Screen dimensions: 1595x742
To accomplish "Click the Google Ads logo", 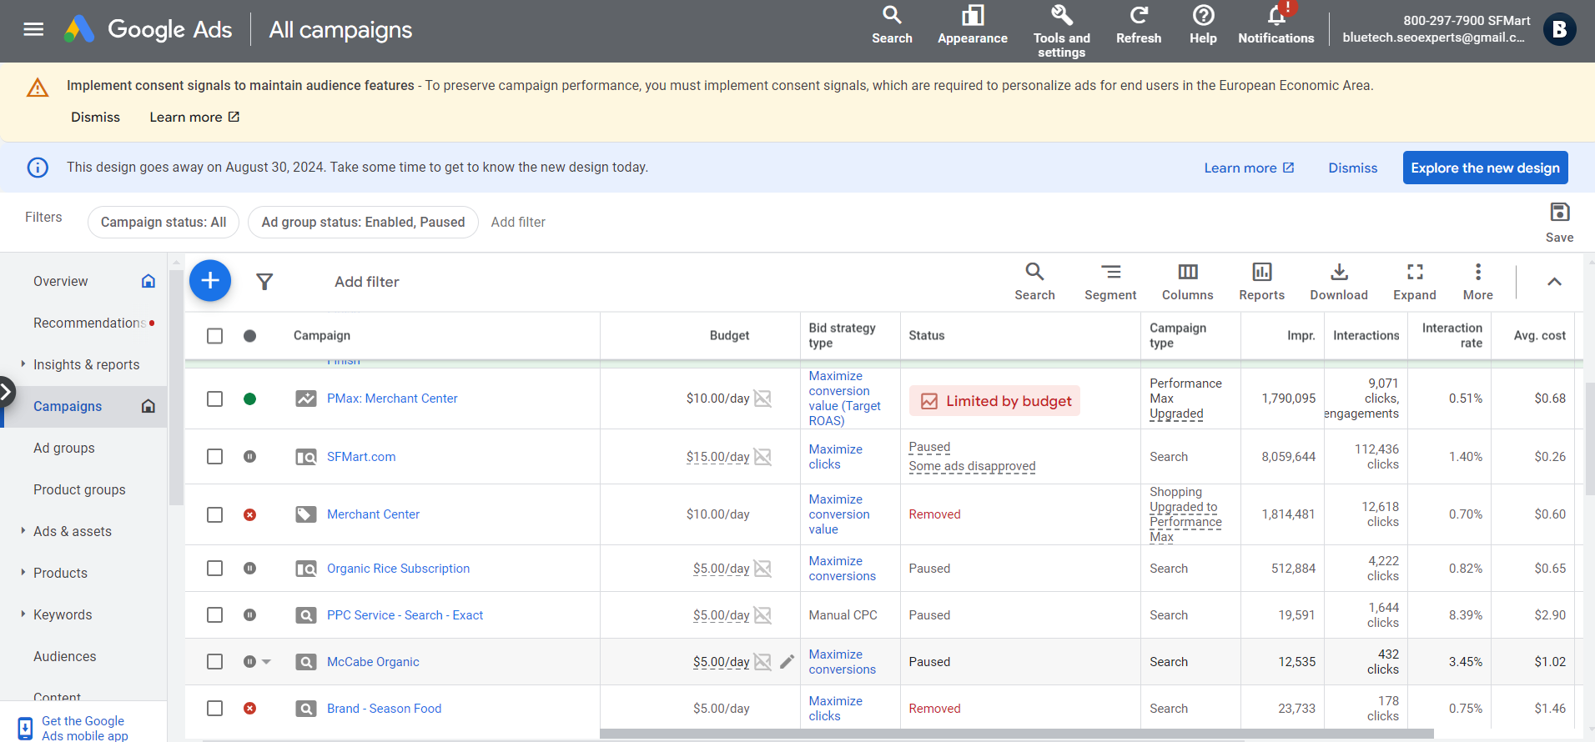I will click(148, 30).
